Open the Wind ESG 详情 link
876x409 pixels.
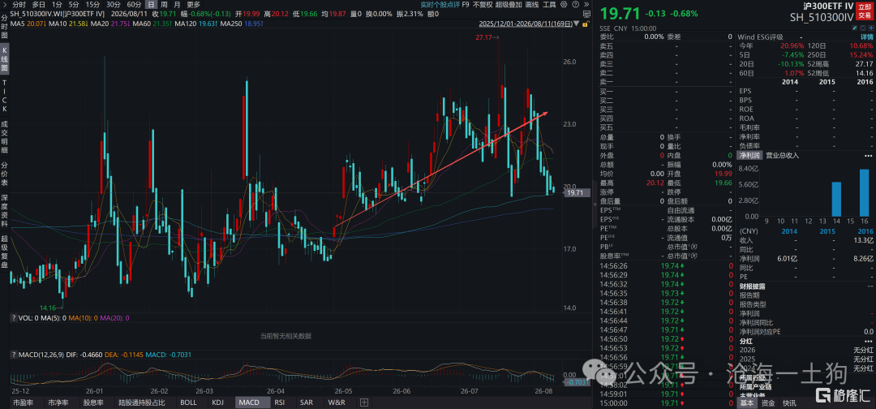click(865, 37)
